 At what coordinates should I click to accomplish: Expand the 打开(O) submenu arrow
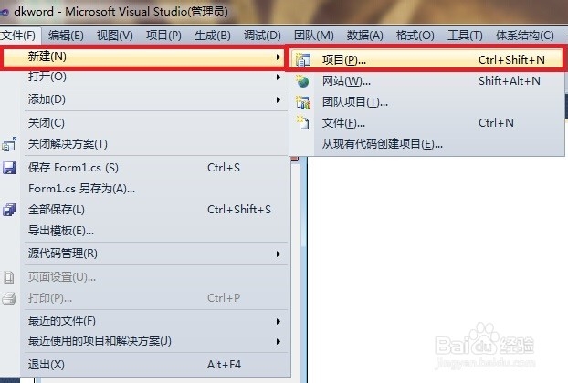click(x=279, y=77)
